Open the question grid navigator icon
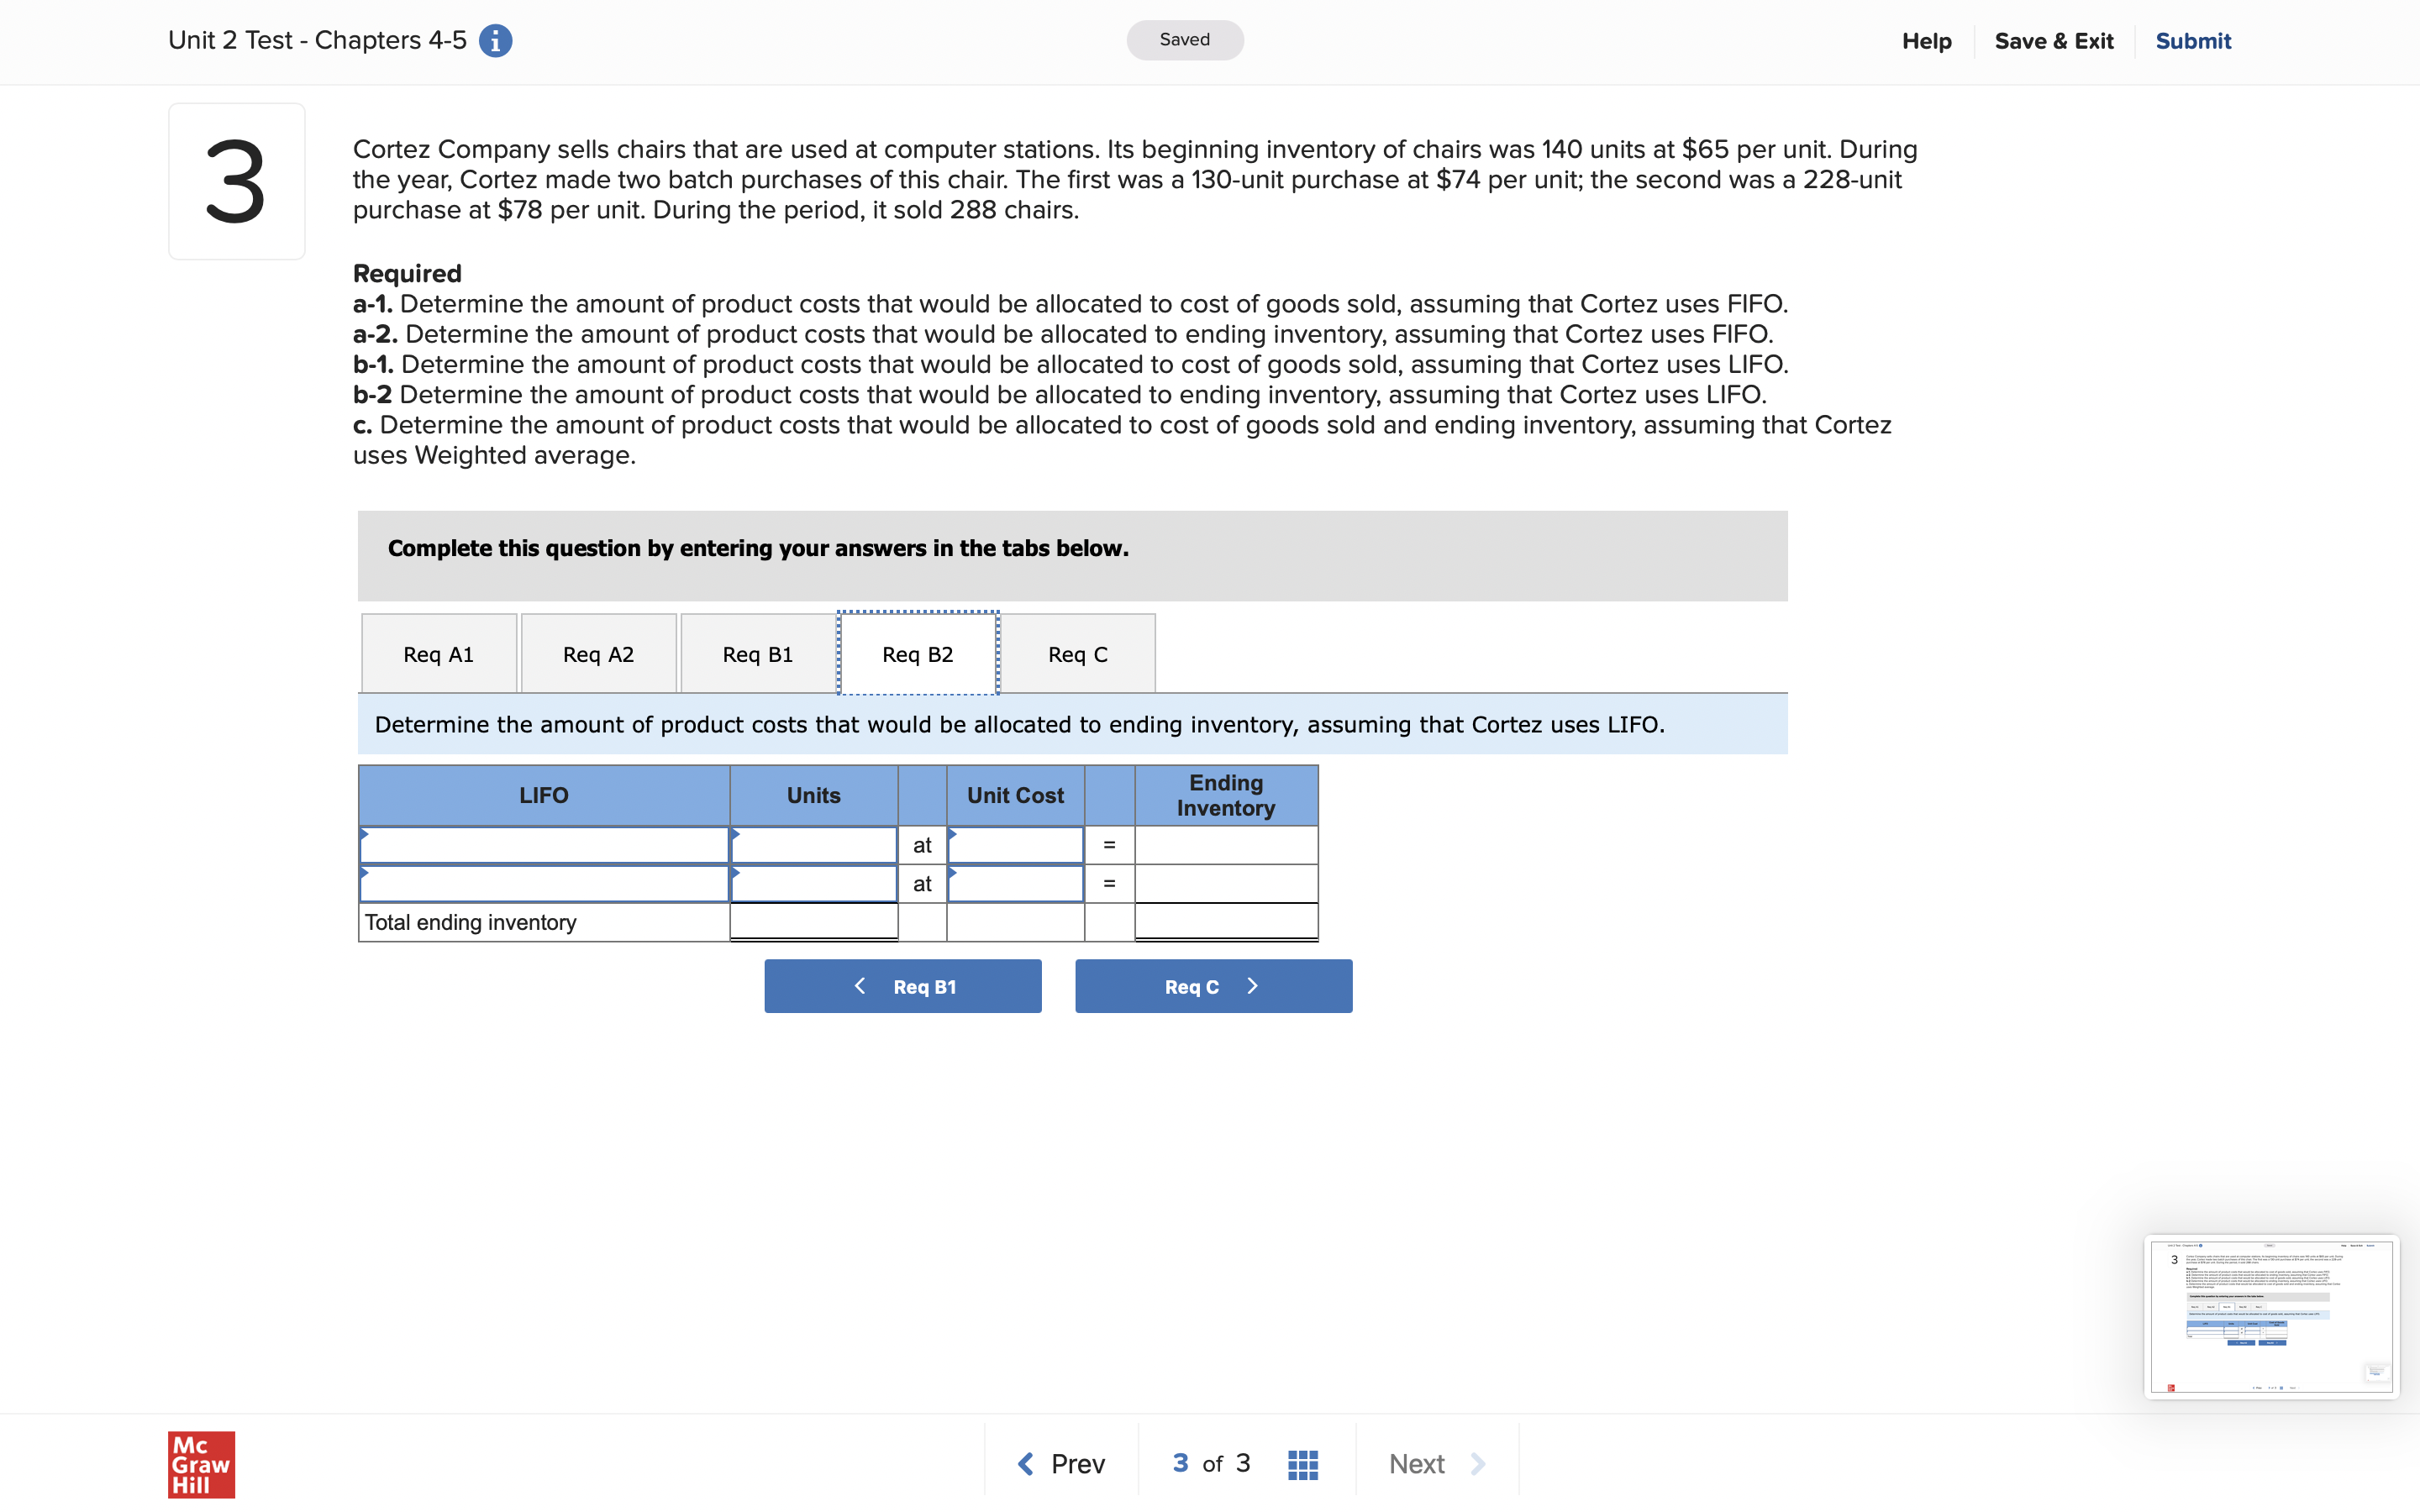 tap(1302, 1464)
